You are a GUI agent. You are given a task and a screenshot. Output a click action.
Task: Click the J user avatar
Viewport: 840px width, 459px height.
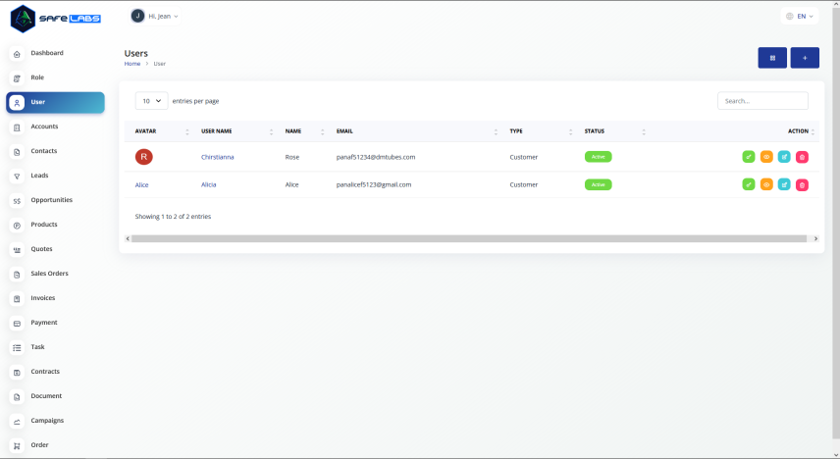point(137,16)
